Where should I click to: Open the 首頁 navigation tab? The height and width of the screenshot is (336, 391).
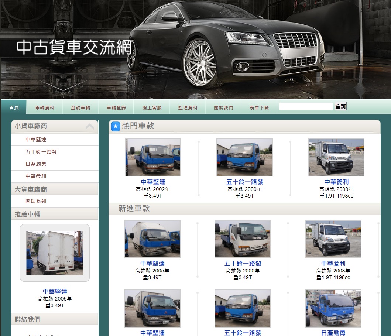click(14, 107)
